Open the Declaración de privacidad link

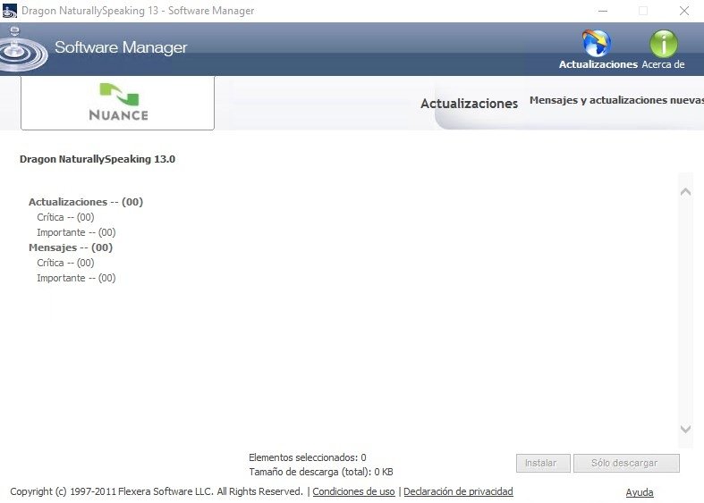coord(458,491)
